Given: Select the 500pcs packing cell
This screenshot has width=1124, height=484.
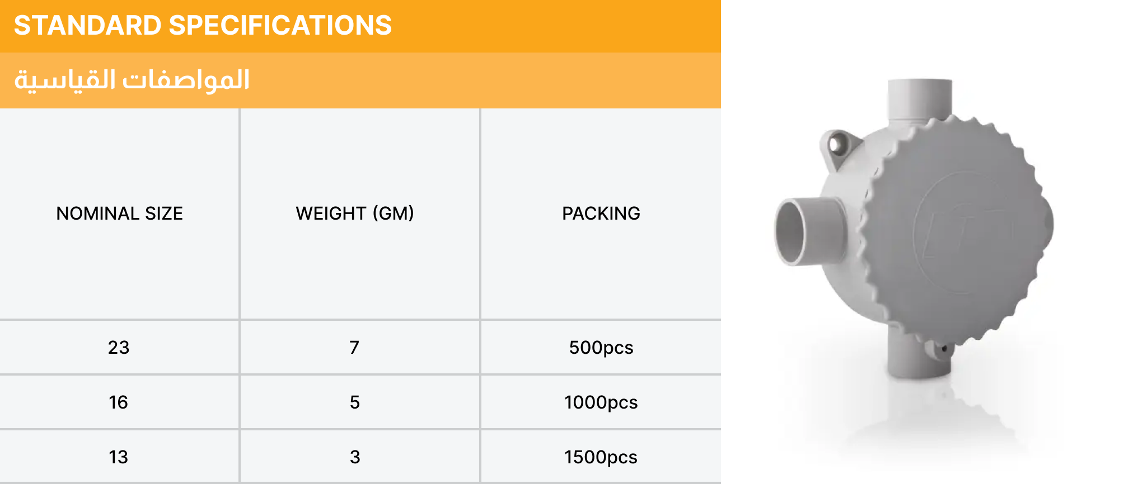Looking at the screenshot, I should click(x=601, y=347).
